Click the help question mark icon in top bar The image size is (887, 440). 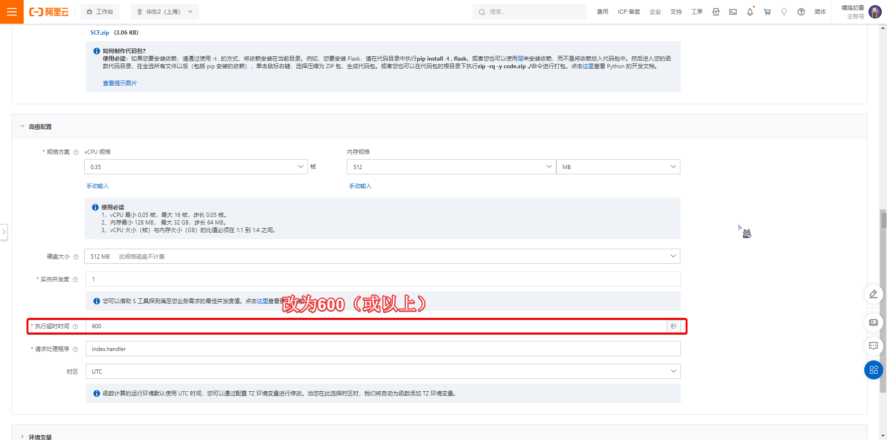[x=801, y=12]
